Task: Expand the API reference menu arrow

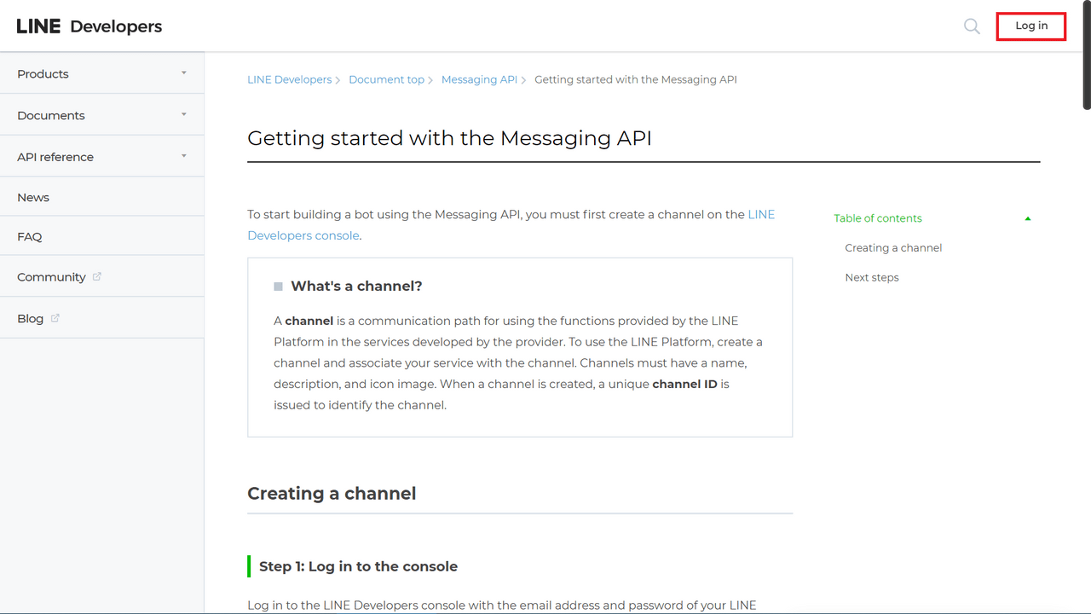Action: [x=183, y=156]
